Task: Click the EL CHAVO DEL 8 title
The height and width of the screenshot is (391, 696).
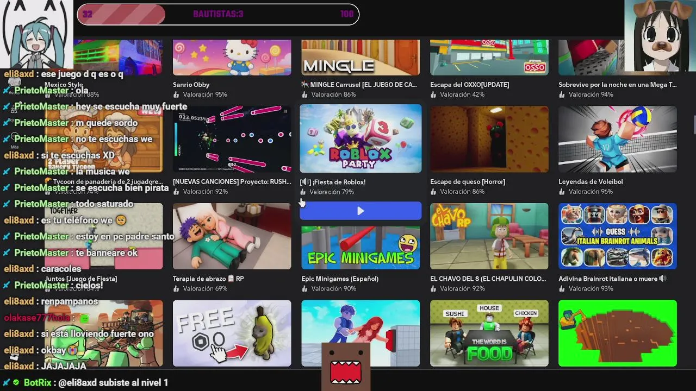Action: [488, 279]
